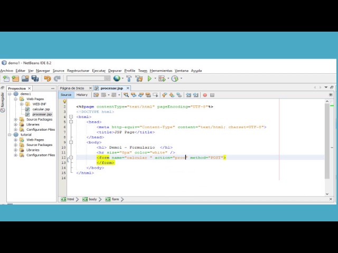Open globe browser dropdown arrow

(123, 79)
